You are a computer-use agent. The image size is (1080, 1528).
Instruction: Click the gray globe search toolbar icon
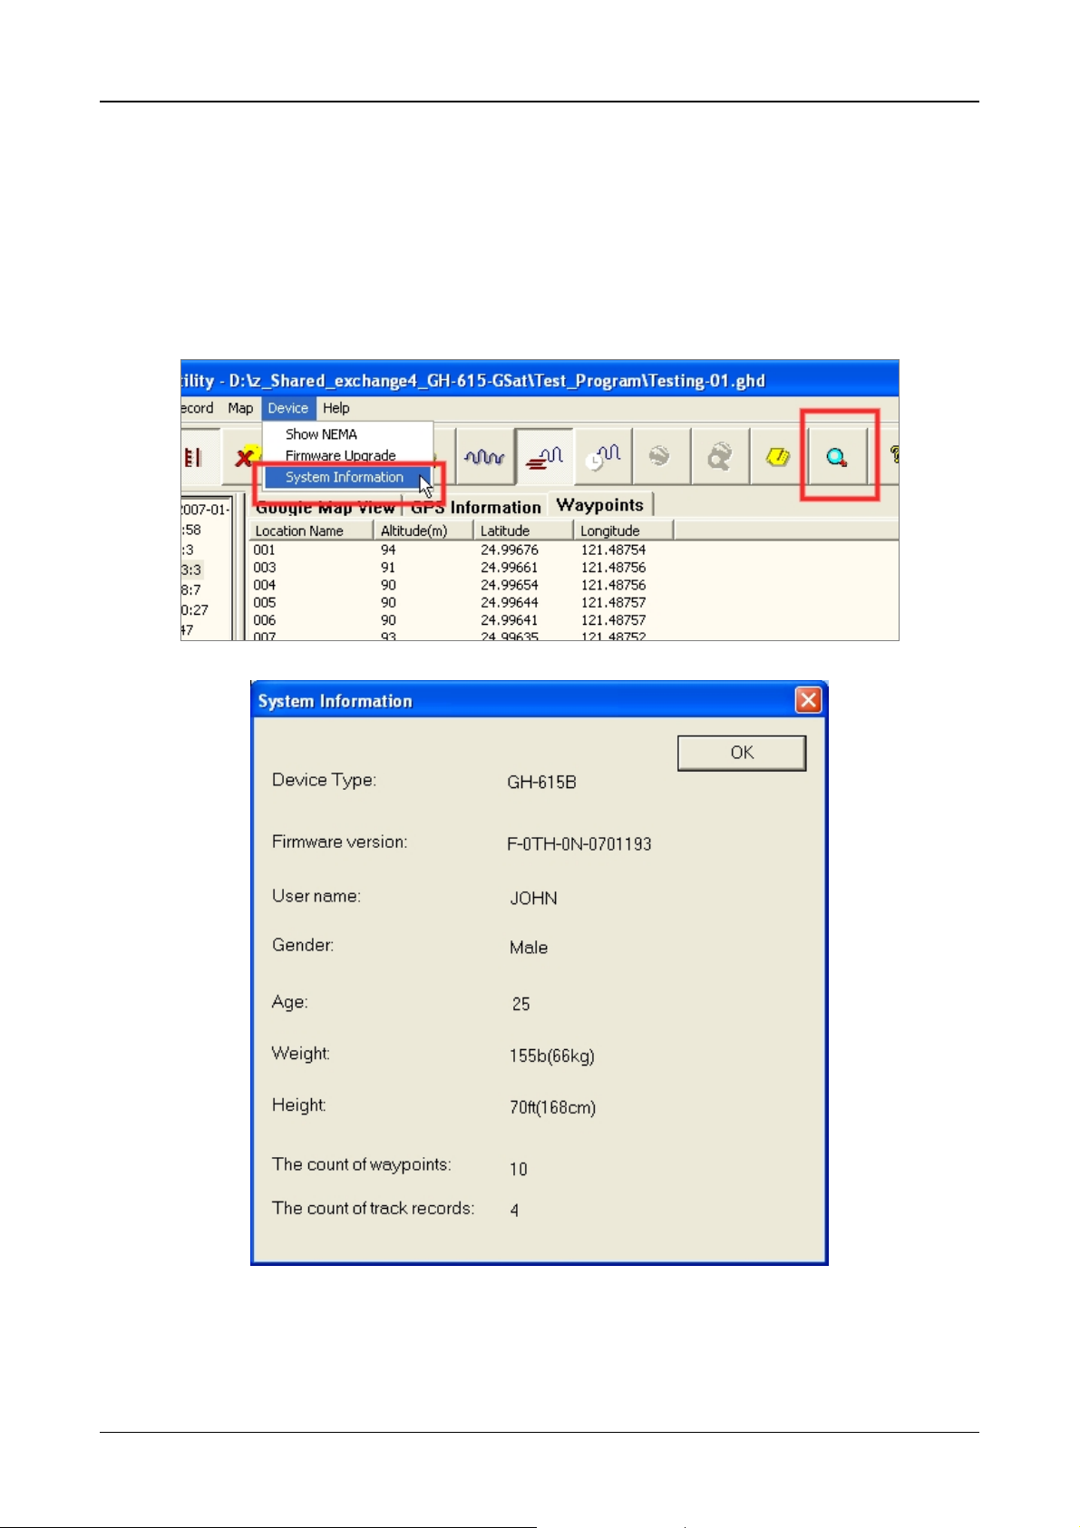tap(719, 457)
